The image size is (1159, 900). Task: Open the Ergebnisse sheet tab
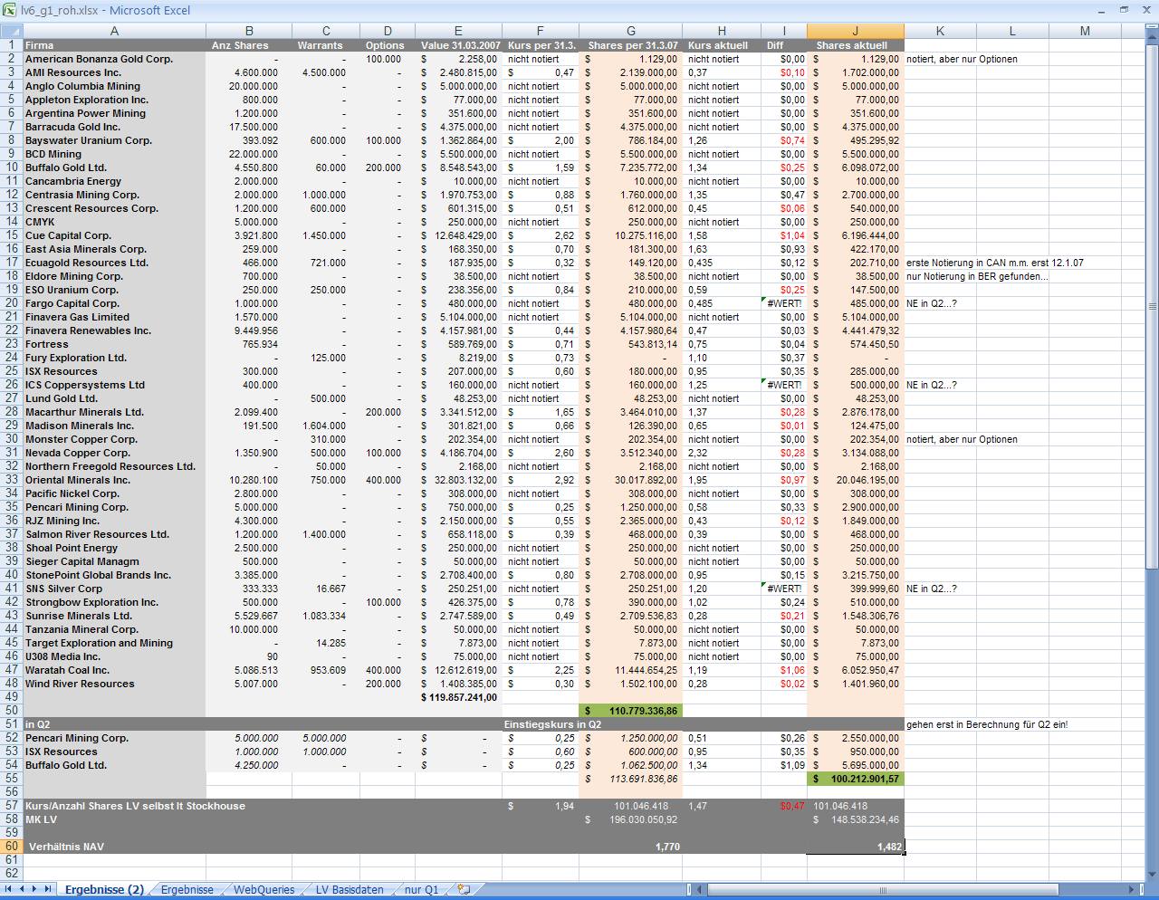pos(187,890)
